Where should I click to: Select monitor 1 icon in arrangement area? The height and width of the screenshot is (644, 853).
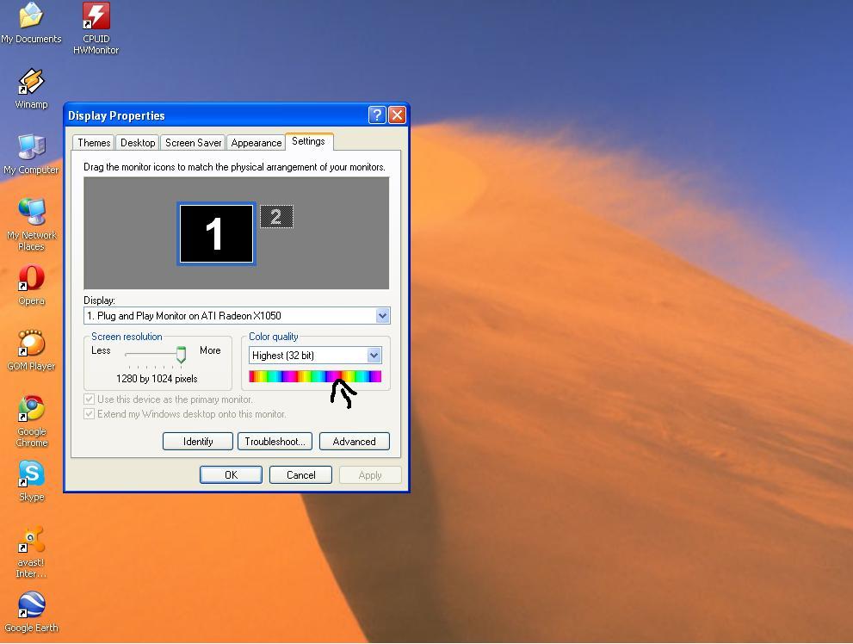[x=217, y=233]
